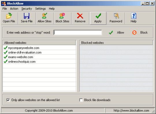
Task: Open the Settings menu
Action: coord(40,9)
